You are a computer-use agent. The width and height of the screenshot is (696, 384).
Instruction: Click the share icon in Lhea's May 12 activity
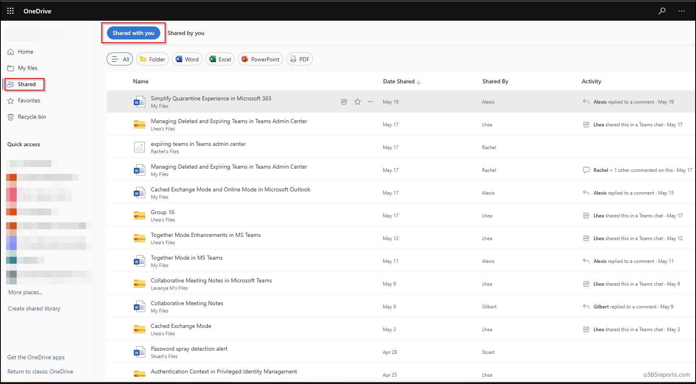(586, 238)
